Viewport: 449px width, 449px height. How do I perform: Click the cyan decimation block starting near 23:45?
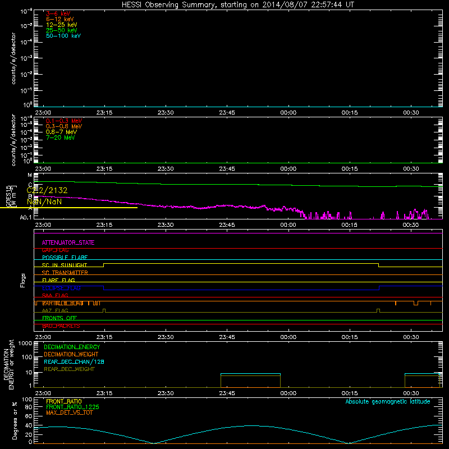(250, 374)
